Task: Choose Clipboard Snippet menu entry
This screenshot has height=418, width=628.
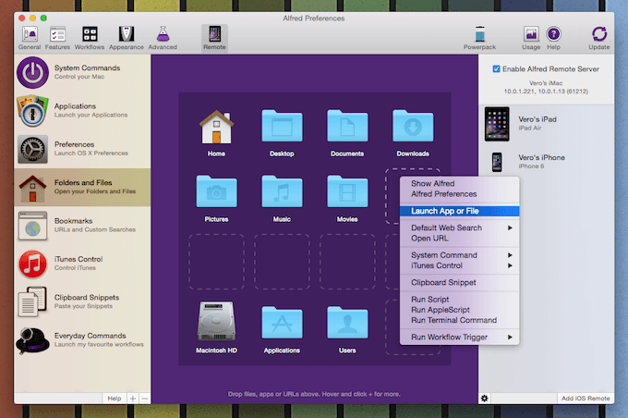Action: pyautogui.click(x=459, y=282)
